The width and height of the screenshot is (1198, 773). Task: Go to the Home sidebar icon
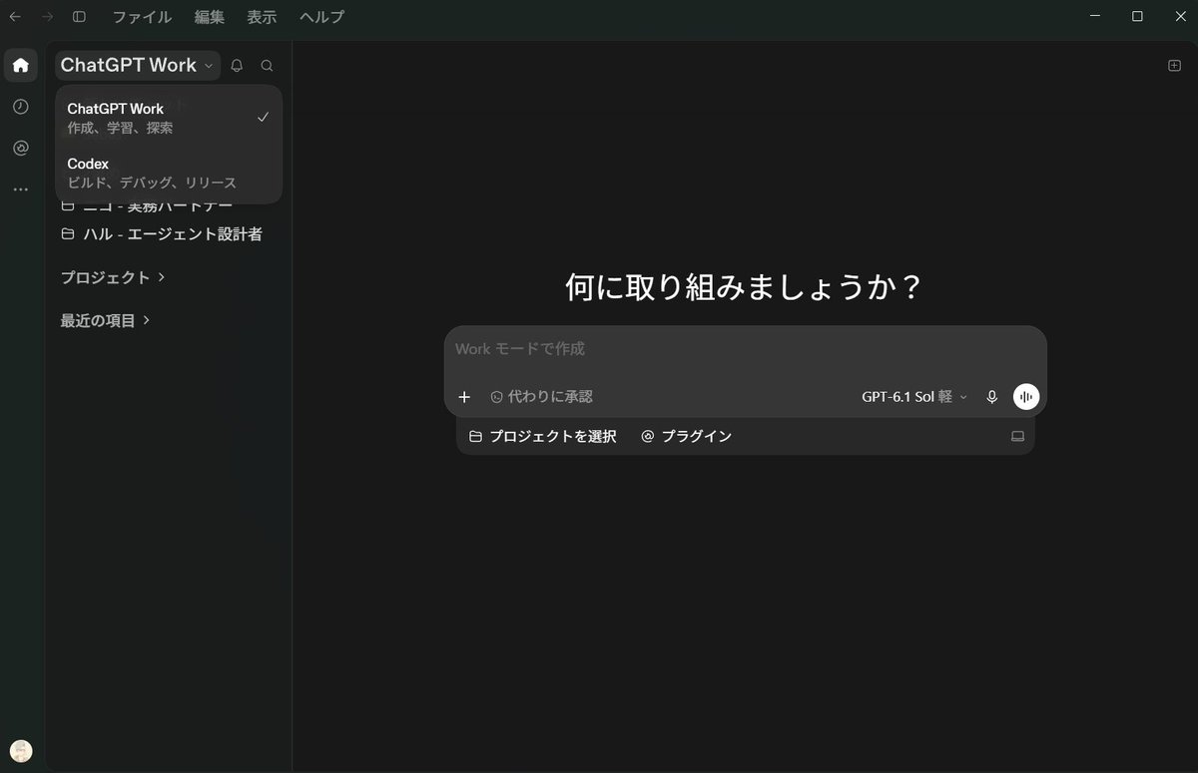click(x=21, y=66)
